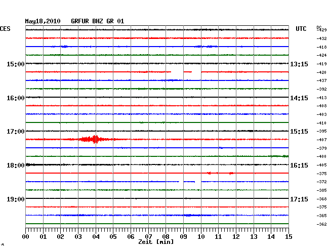Click minute axis label 13
This screenshot has height=250, width=329.
[254, 236]
